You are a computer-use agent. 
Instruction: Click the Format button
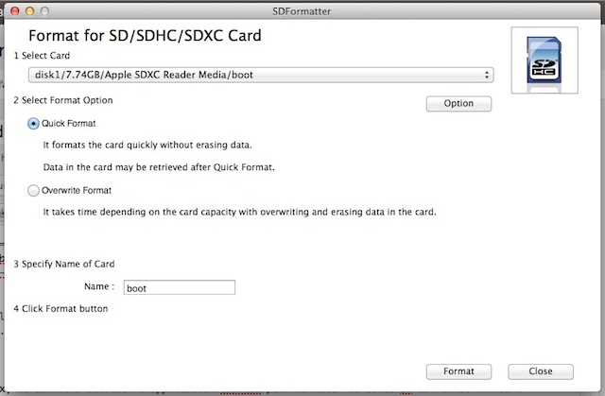(x=458, y=371)
